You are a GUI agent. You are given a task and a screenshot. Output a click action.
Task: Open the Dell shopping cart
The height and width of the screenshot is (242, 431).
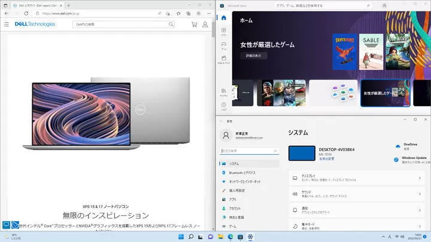pos(195,24)
